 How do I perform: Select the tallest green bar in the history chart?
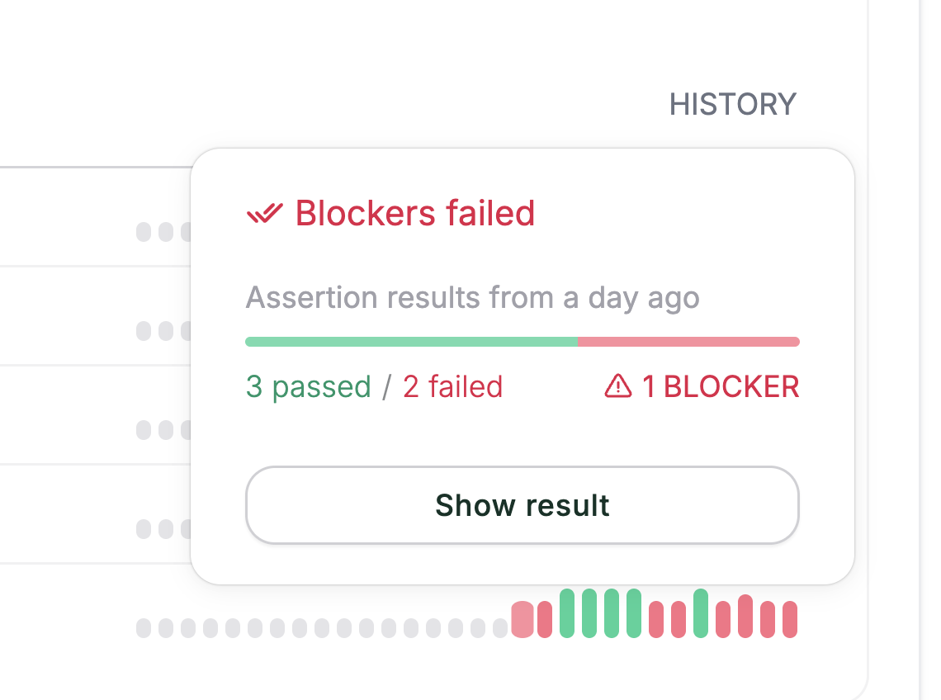point(589,611)
